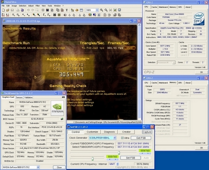Click the Flip vertical icon
Screen dimensions: 209x170
point(109,15)
